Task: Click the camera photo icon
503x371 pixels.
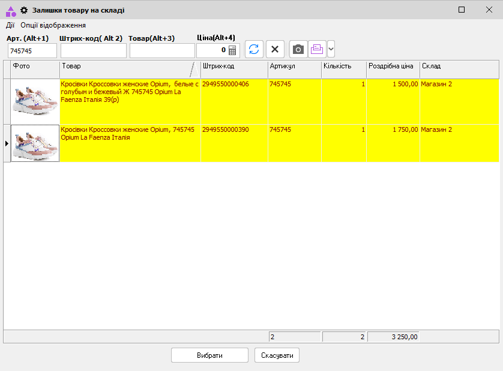Action: click(x=298, y=50)
